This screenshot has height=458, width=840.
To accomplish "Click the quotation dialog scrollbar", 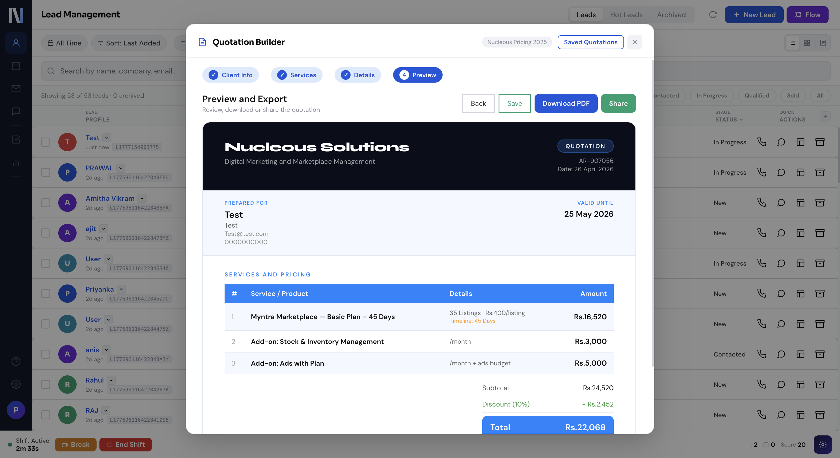I will pos(653,213).
